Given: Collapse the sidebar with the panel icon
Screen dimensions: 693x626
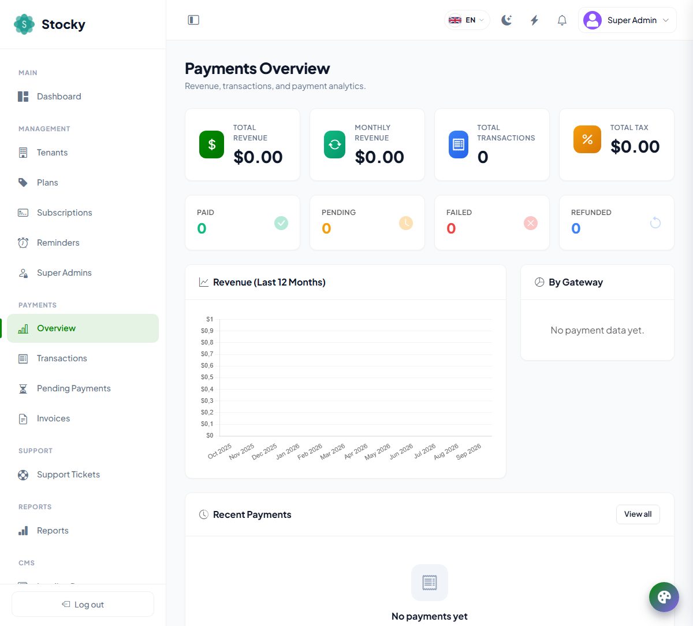Looking at the screenshot, I should point(193,20).
